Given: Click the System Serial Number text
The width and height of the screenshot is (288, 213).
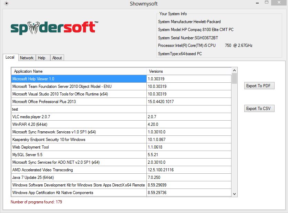Looking at the screenshot, I should click(188, 38).
